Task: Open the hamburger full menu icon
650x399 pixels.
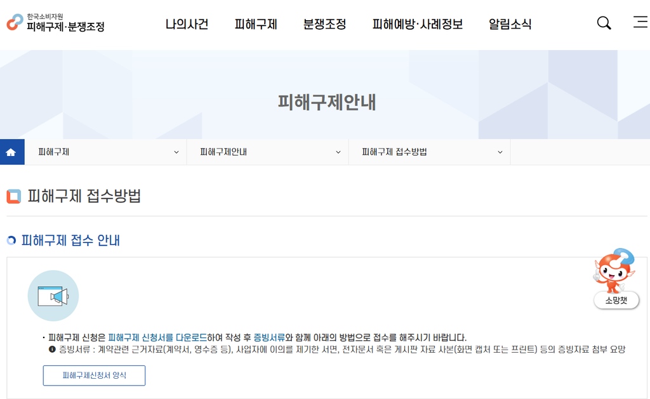Action: [x=641, y=22]
